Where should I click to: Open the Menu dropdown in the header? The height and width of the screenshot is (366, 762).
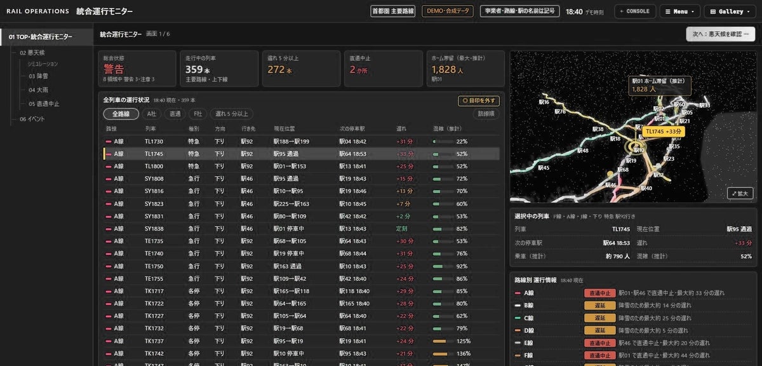tap(680, 11)
